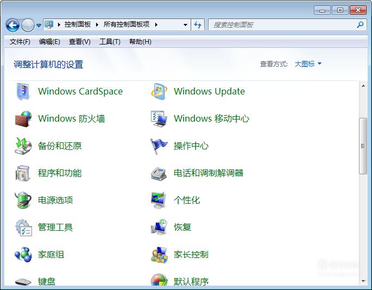Click the 默认程序 icon
The image size is (372, 290).
[159, 280]
